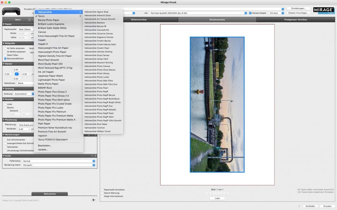Click the photo in print preview

217,105
